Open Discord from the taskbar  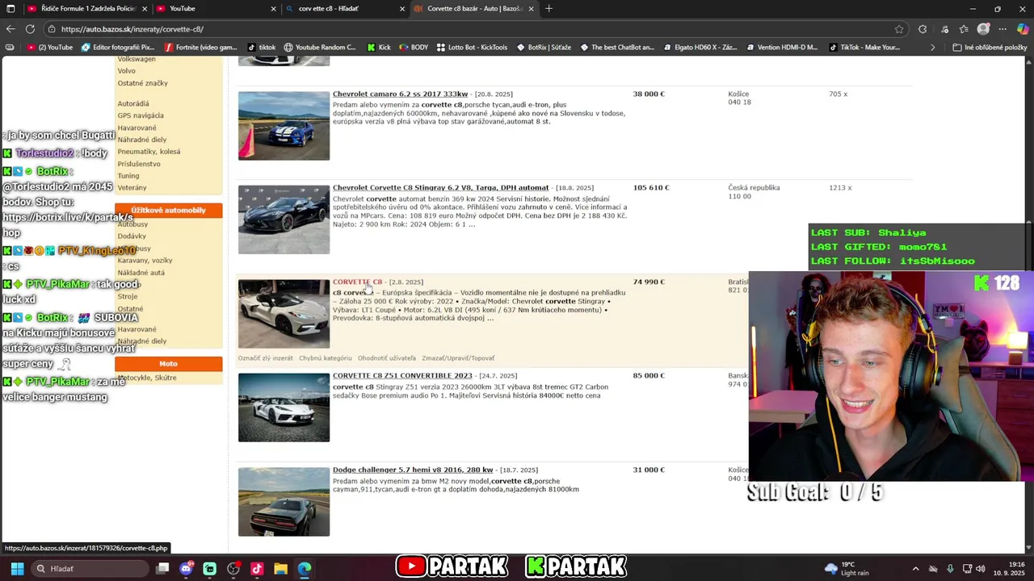pos(186,569)
